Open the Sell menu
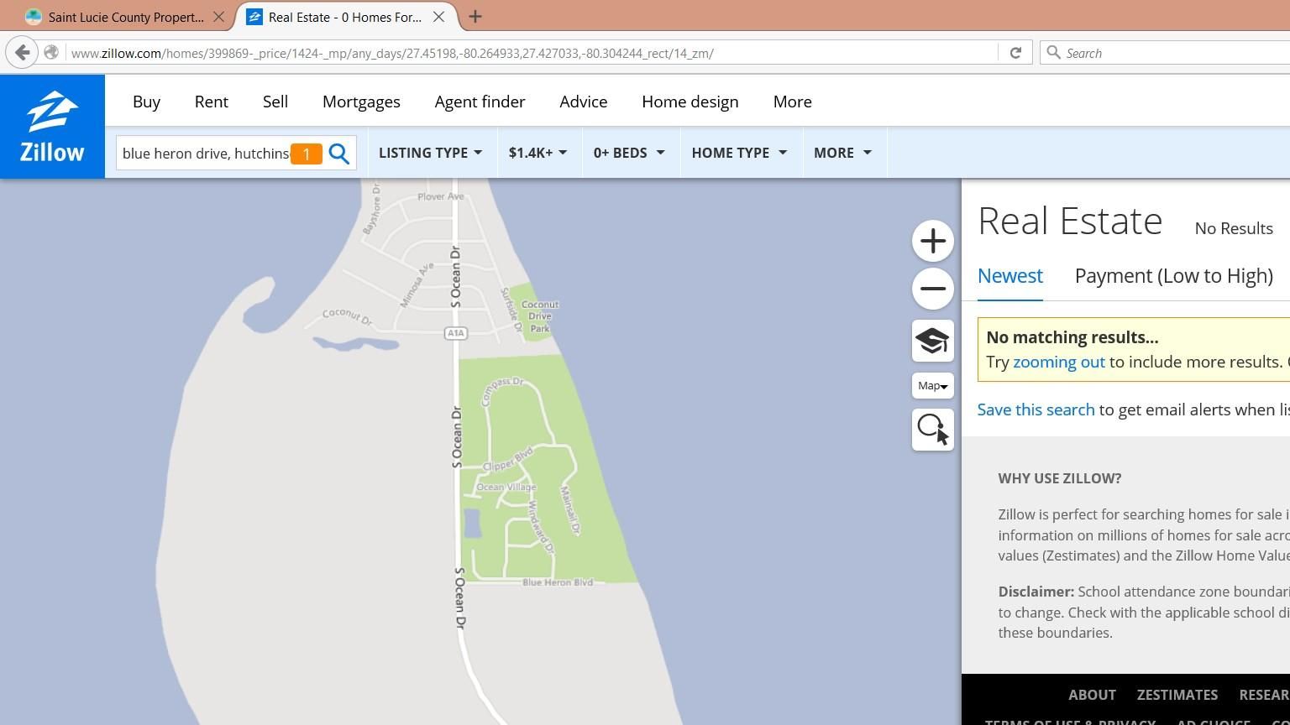 pos(275,102)
